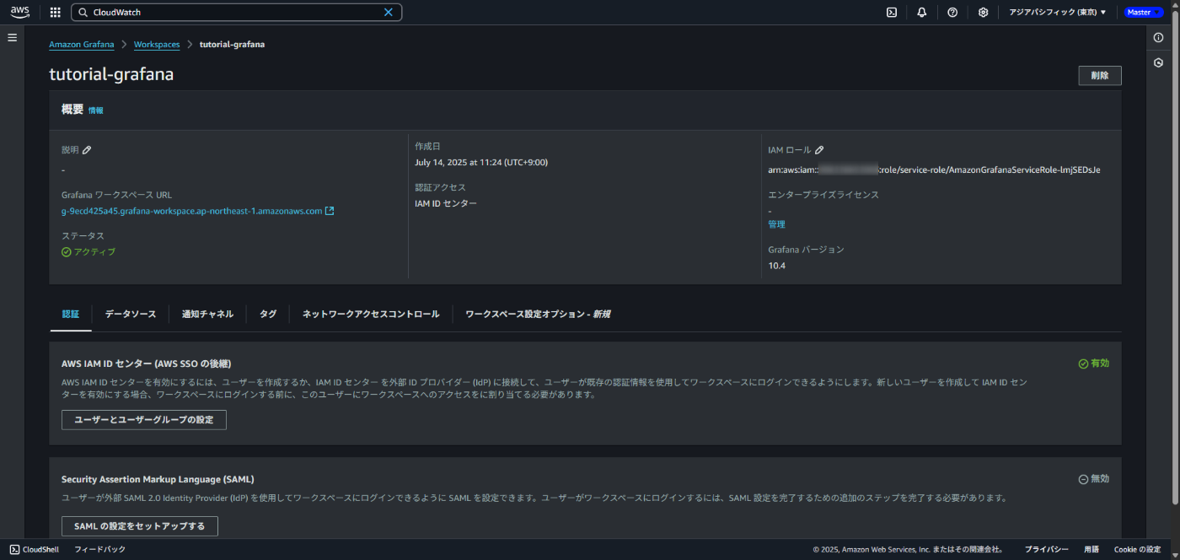Click フィードバック in the footer
1180x560 pixels.
[99, 549]
